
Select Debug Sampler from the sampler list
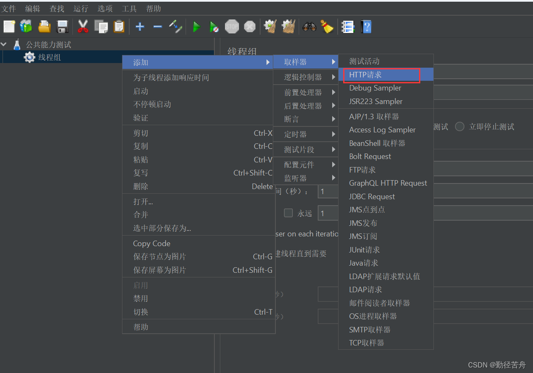(375, 88)
